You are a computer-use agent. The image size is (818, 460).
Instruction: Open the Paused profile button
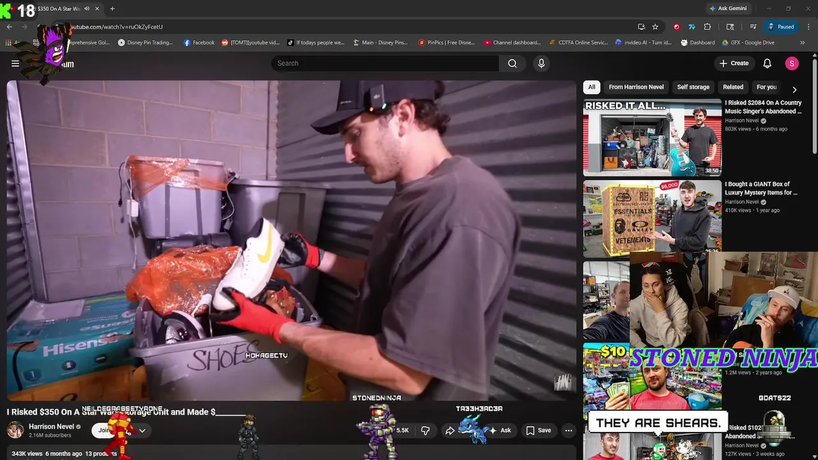click(x=781, y=27)
